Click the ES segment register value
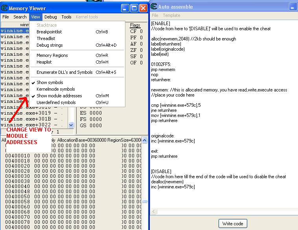This screenshot has height=230, width=298. click(96, 113)
